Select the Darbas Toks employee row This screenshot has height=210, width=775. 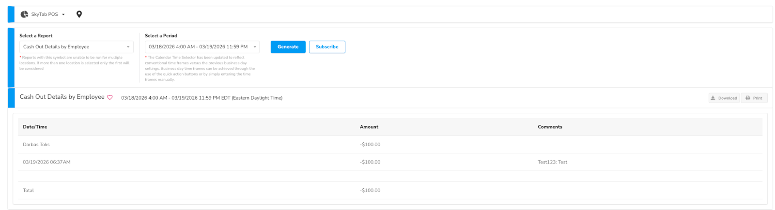tap(36, 145)
